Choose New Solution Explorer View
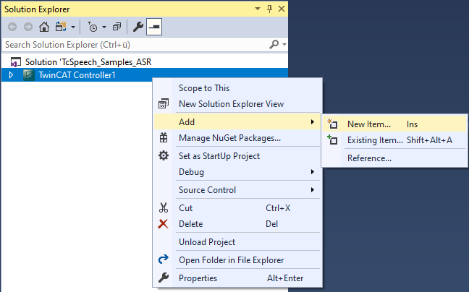The width and height of the screenshot is (469, 292). click(x=231, y=104)
